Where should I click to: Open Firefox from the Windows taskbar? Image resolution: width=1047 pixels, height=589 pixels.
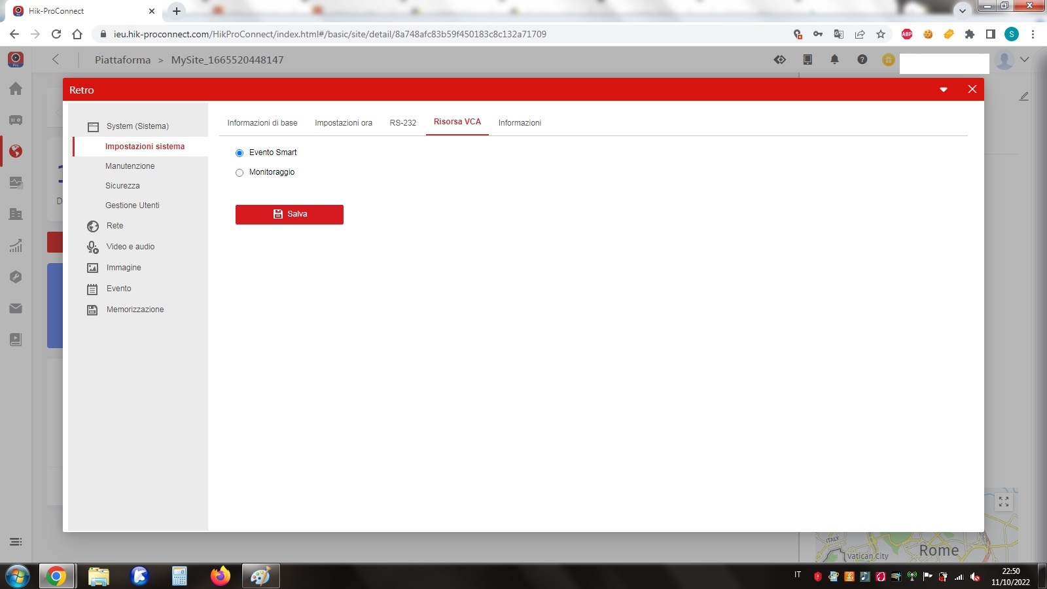pyautogui.click(x=221, y=576)
